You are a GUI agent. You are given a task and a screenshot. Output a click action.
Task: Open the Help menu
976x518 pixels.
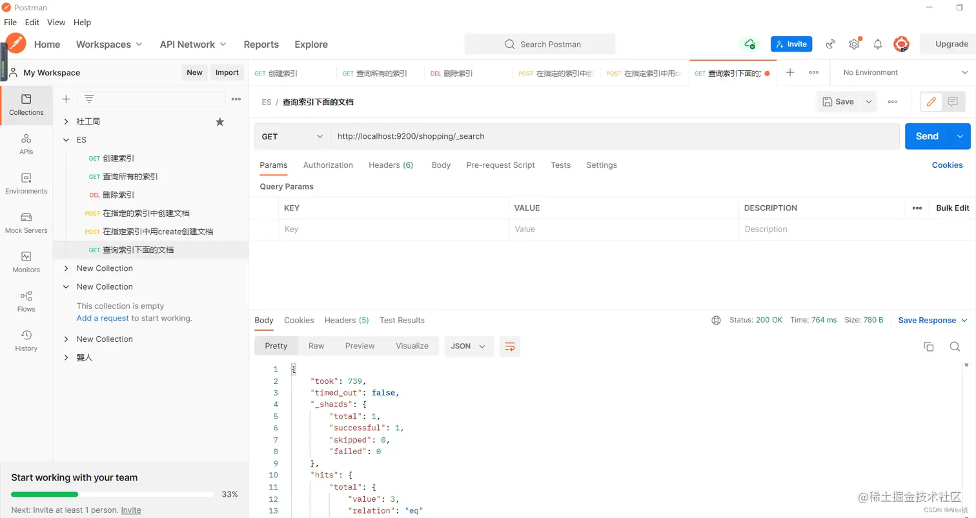click(82, 22)
